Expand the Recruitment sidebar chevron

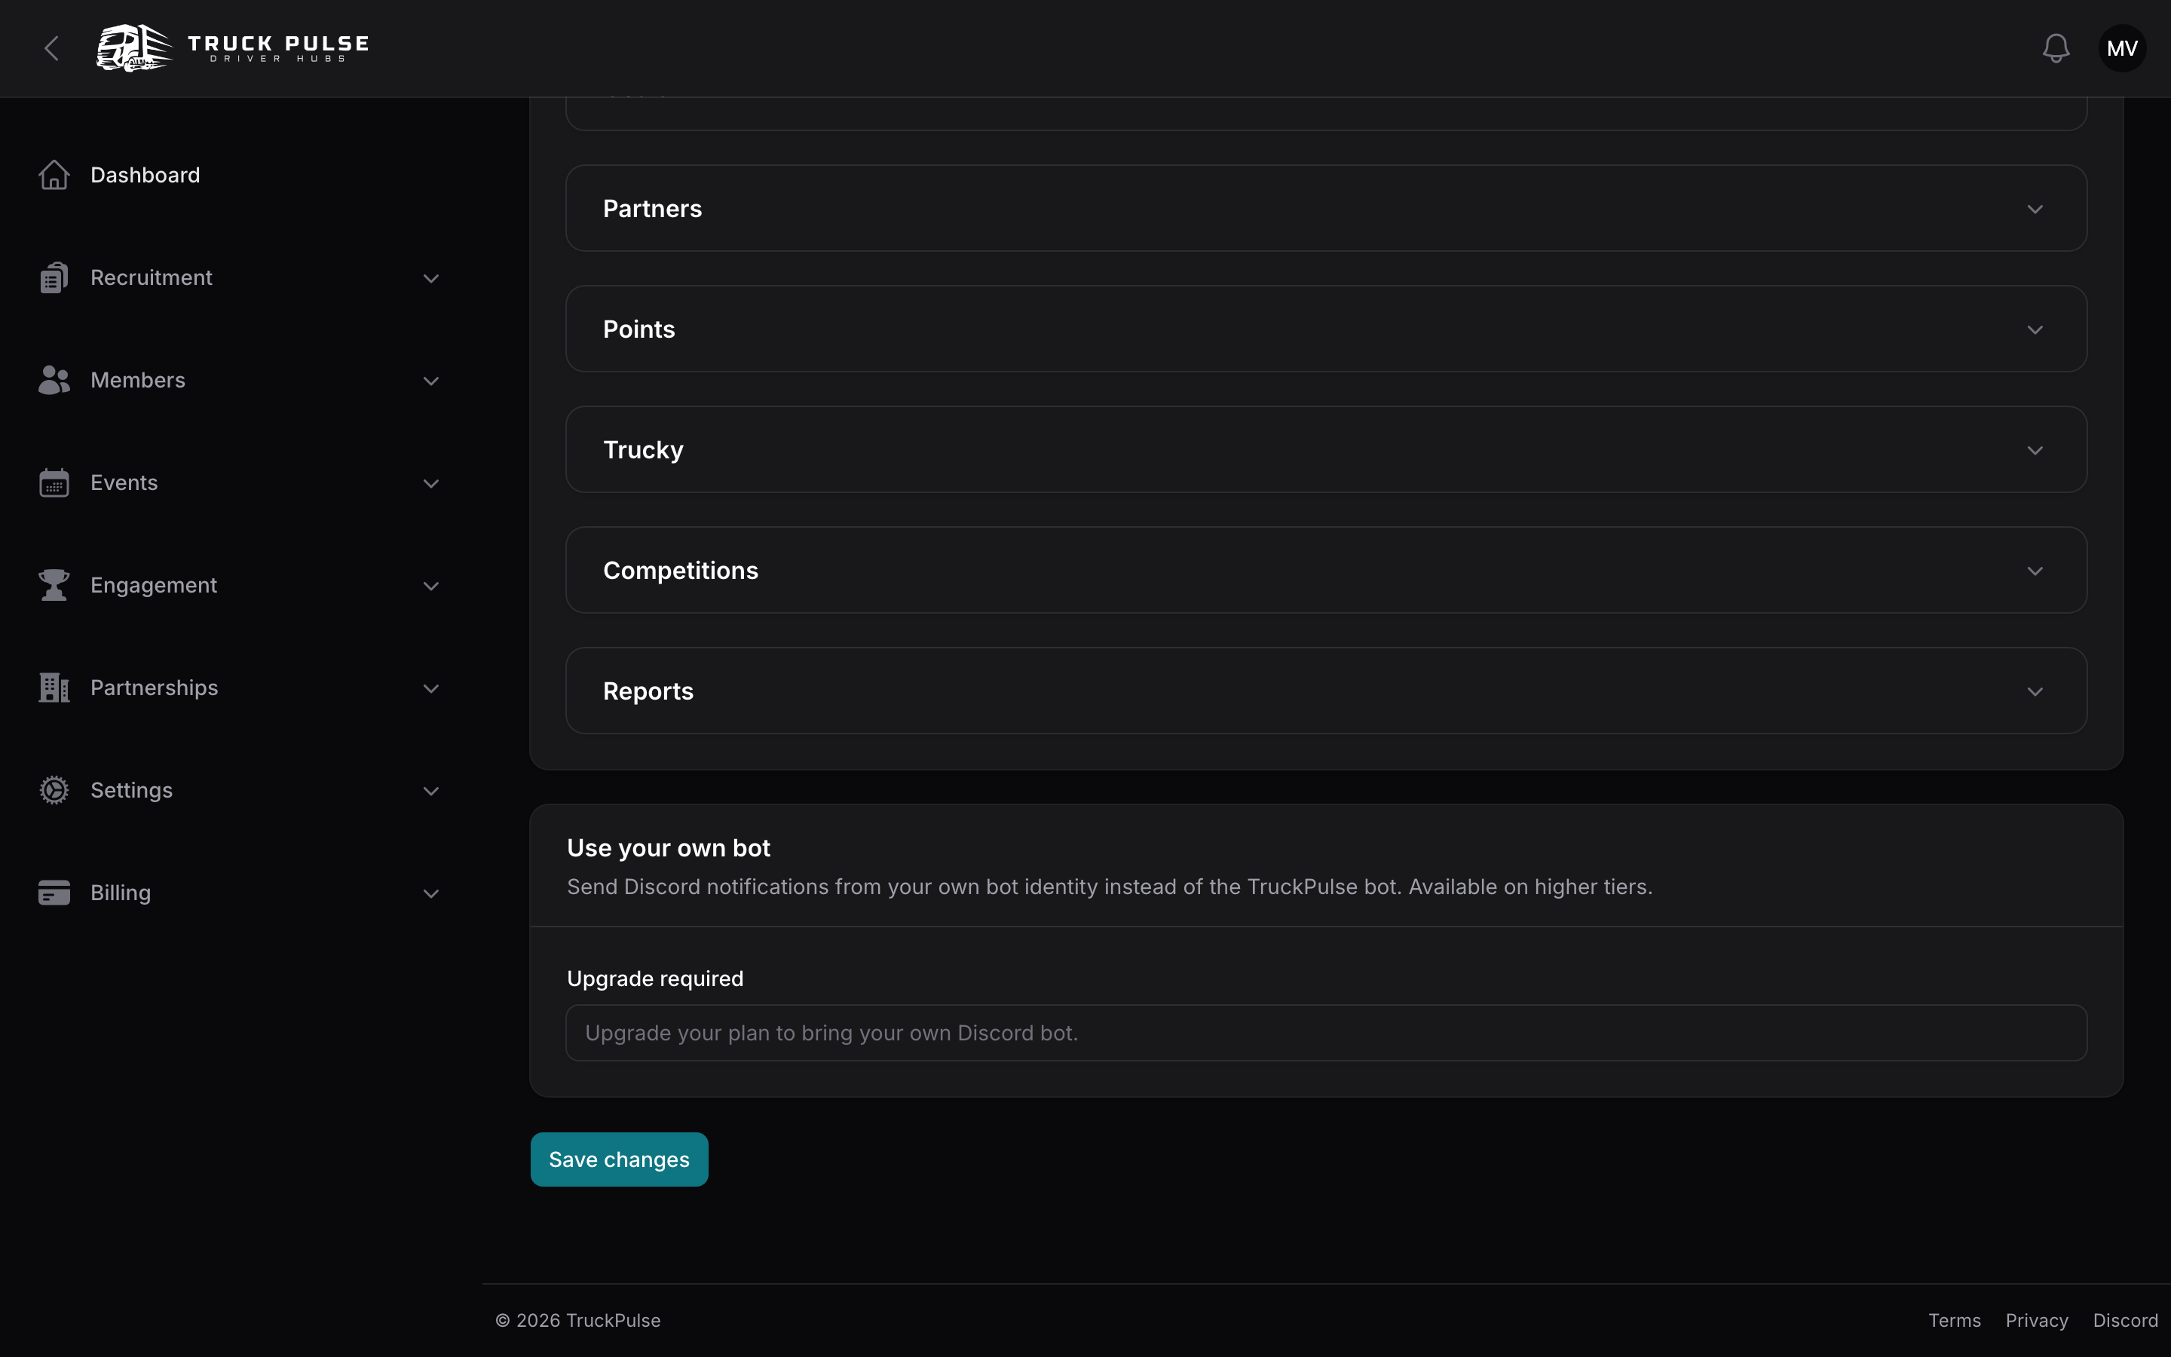coord(430,278)
